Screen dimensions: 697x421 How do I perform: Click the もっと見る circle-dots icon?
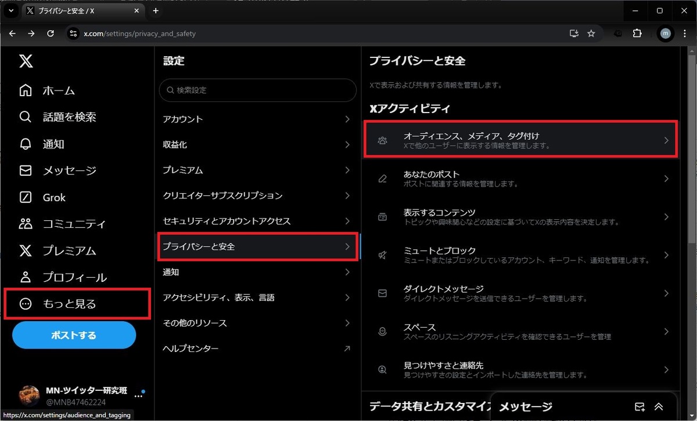click(26, 304)
